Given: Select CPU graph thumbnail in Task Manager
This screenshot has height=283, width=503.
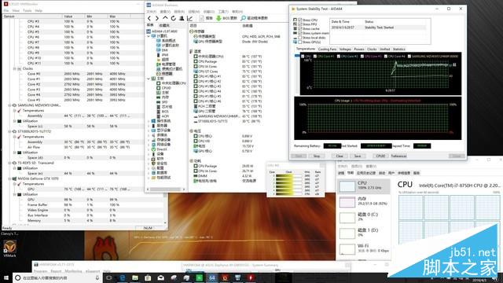Looking at the screenshot, I should (347, 186).
